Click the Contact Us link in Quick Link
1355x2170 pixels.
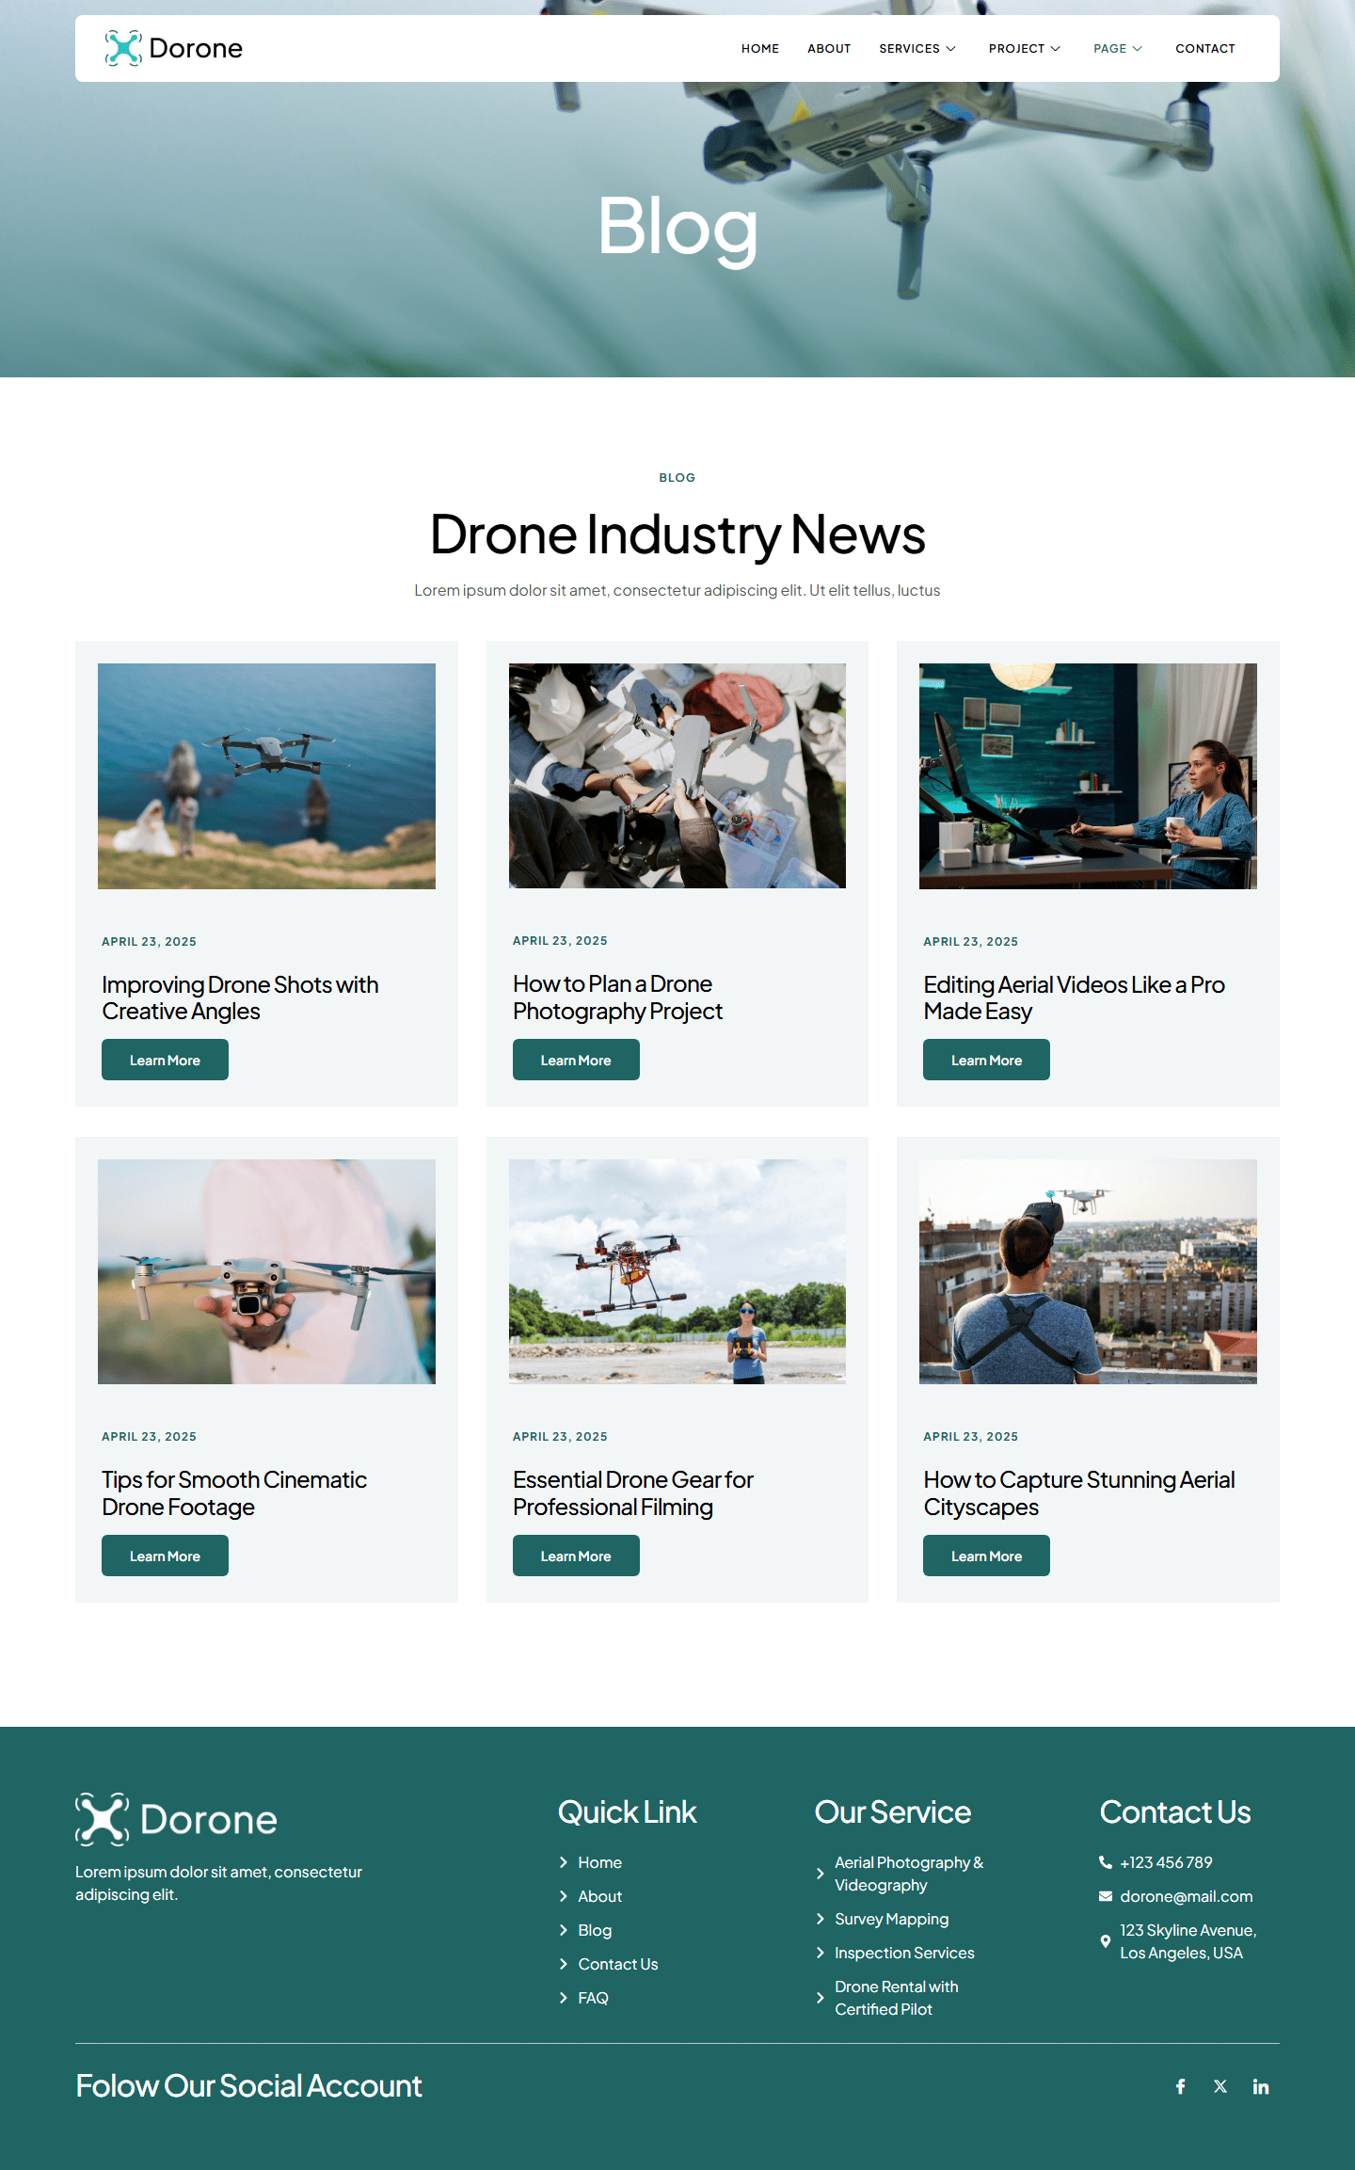click(x=618, y=1964)
